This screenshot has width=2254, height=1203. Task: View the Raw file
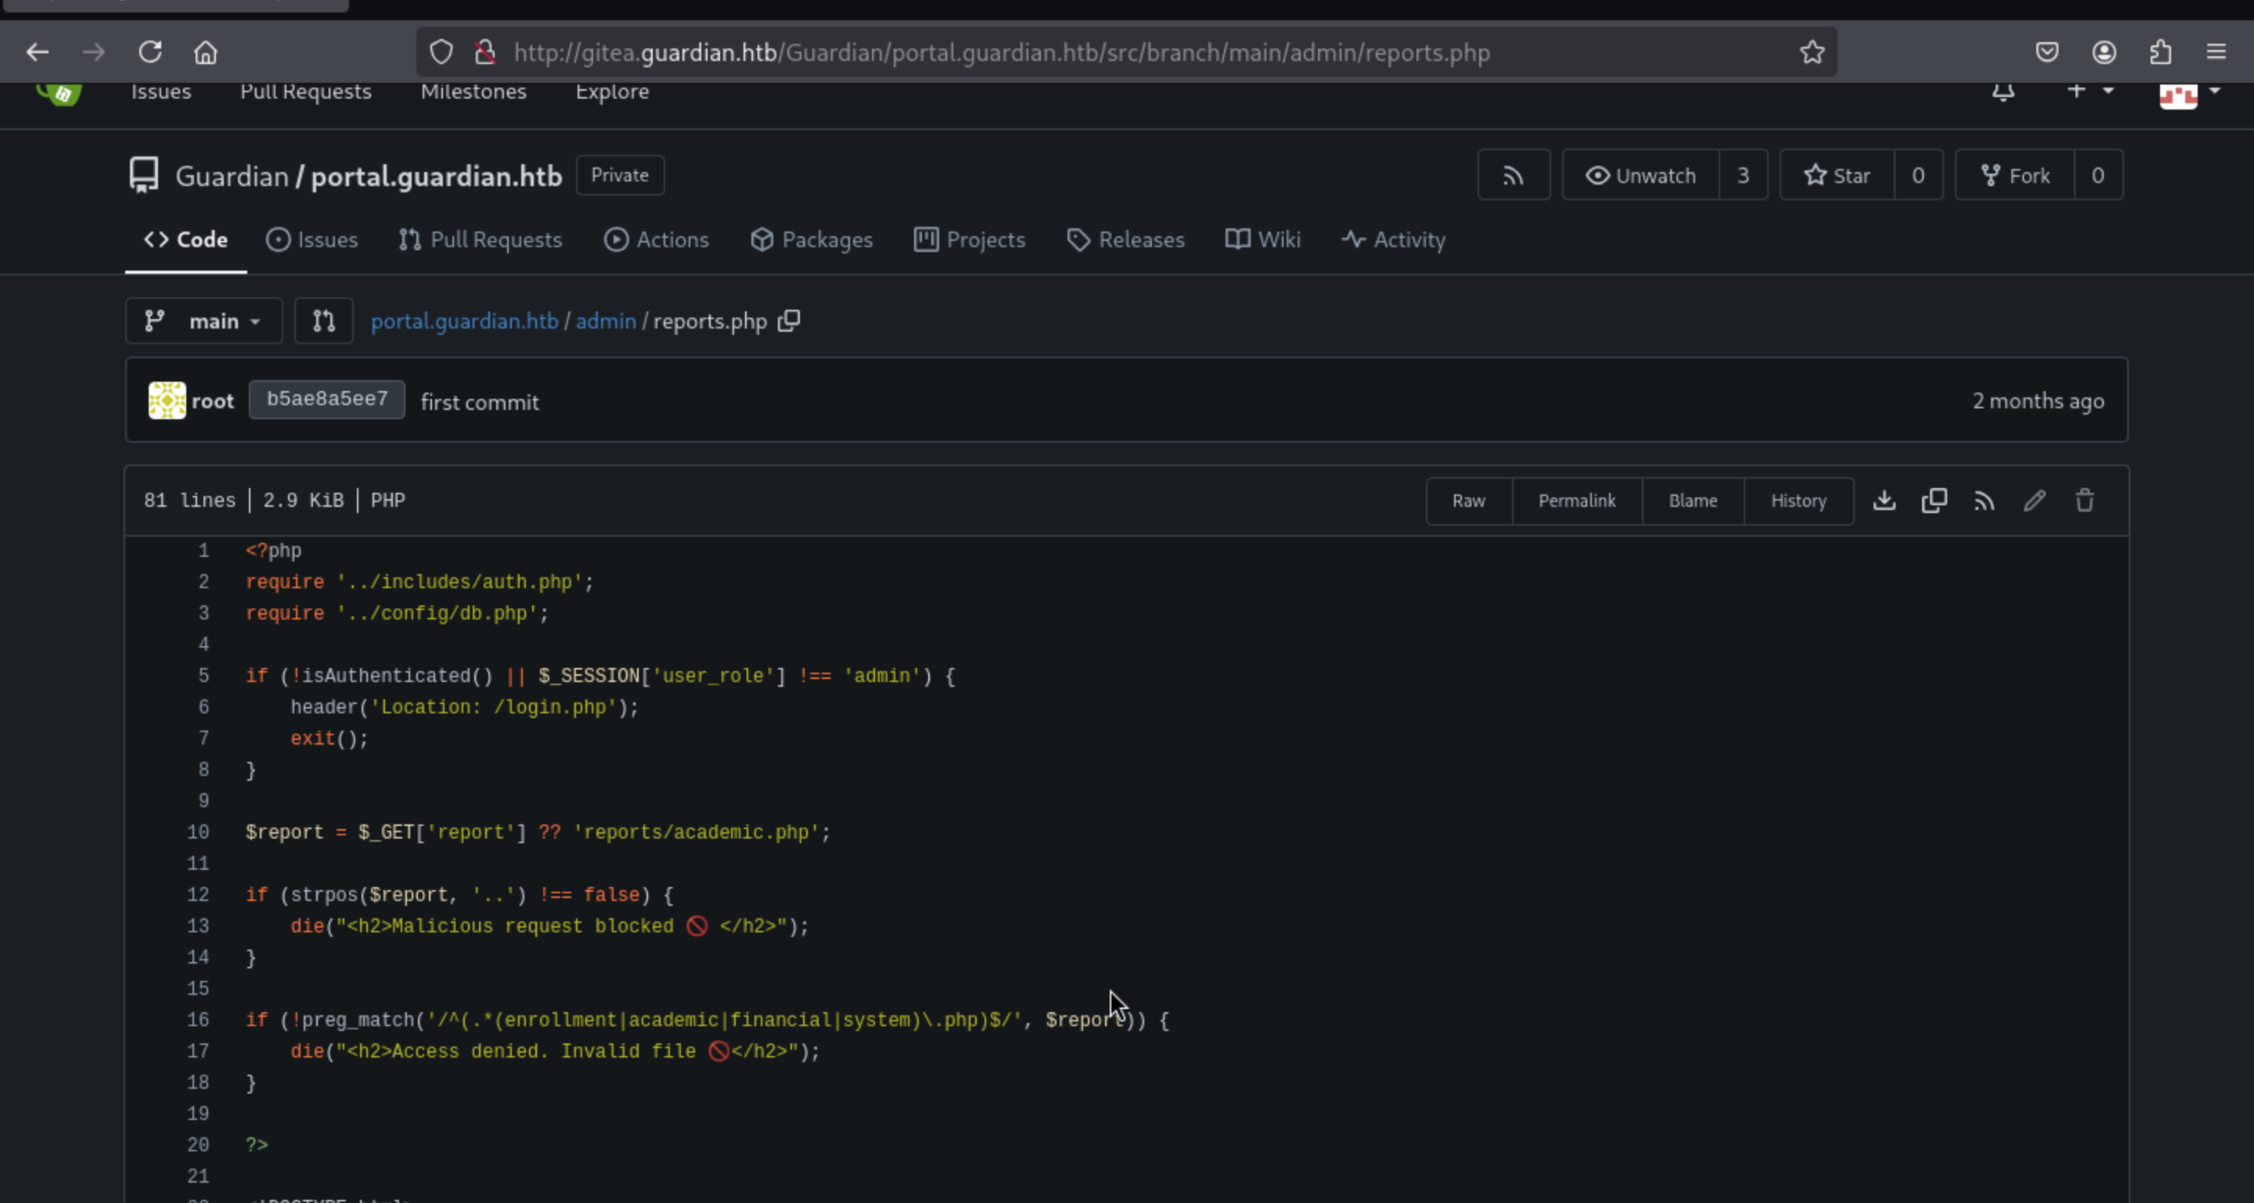[x=1468, y=501]
